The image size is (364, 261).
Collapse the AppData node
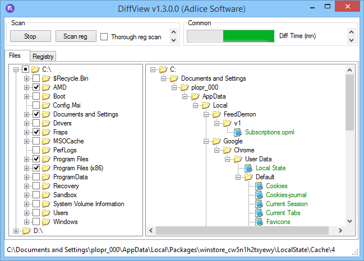click(x=185, y=96)
